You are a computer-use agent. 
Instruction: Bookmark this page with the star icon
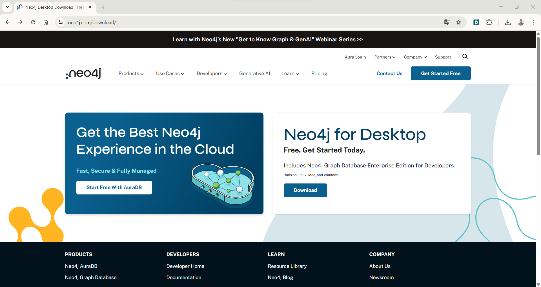[459, 22]
